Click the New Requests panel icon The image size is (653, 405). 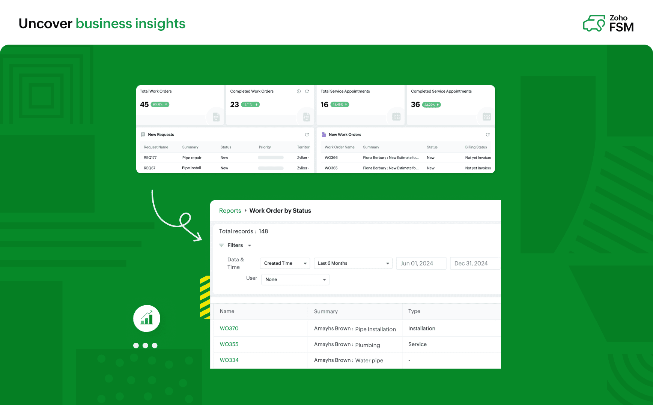[x=143, y=134]
